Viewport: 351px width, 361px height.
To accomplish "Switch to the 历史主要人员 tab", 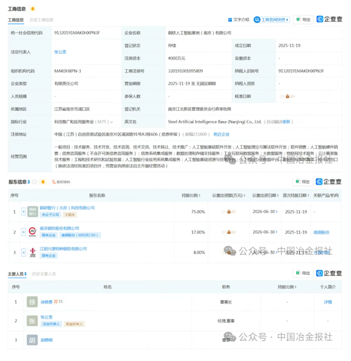I will pyautogui.click(x=44, y=274).
